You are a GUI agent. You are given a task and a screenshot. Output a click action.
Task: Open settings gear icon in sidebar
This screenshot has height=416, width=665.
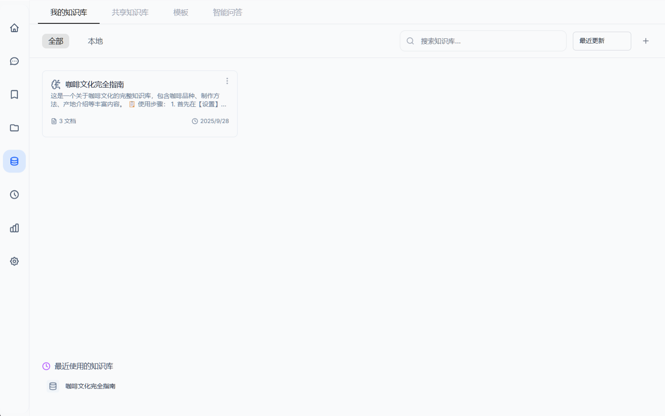(x=14, y=261)
